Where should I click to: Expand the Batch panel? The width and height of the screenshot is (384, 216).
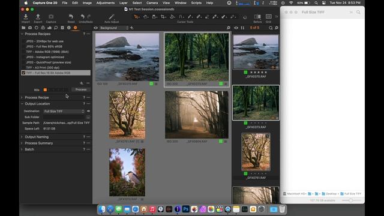tap(22, 149)
